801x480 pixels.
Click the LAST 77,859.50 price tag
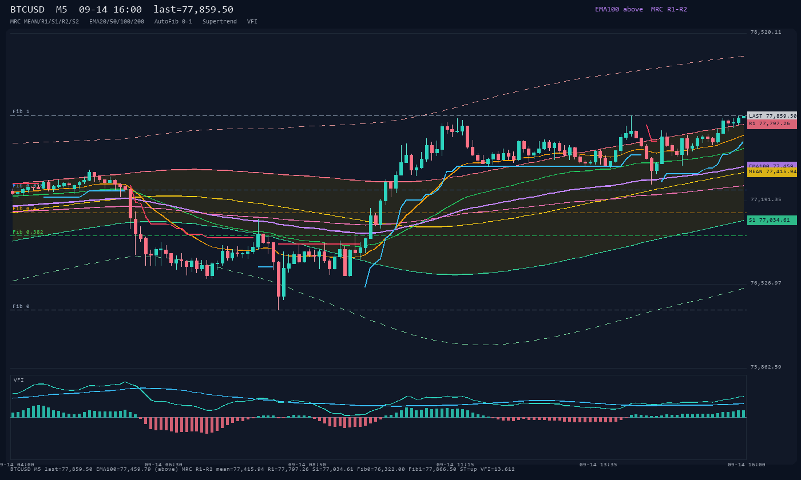772,116
